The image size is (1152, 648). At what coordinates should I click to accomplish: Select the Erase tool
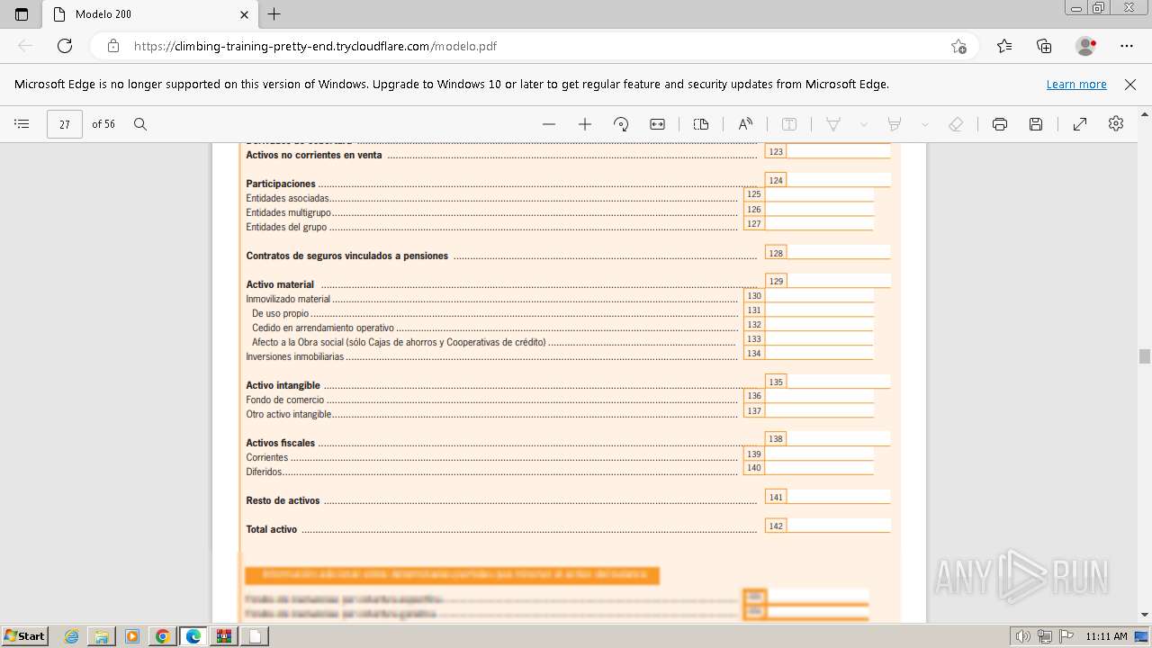tap(956, 124)
